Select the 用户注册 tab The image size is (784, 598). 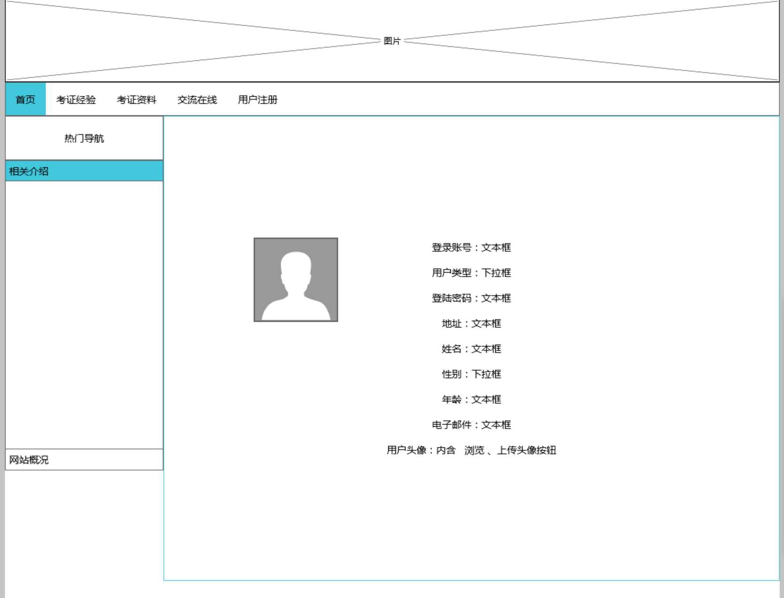click(258, 100)
